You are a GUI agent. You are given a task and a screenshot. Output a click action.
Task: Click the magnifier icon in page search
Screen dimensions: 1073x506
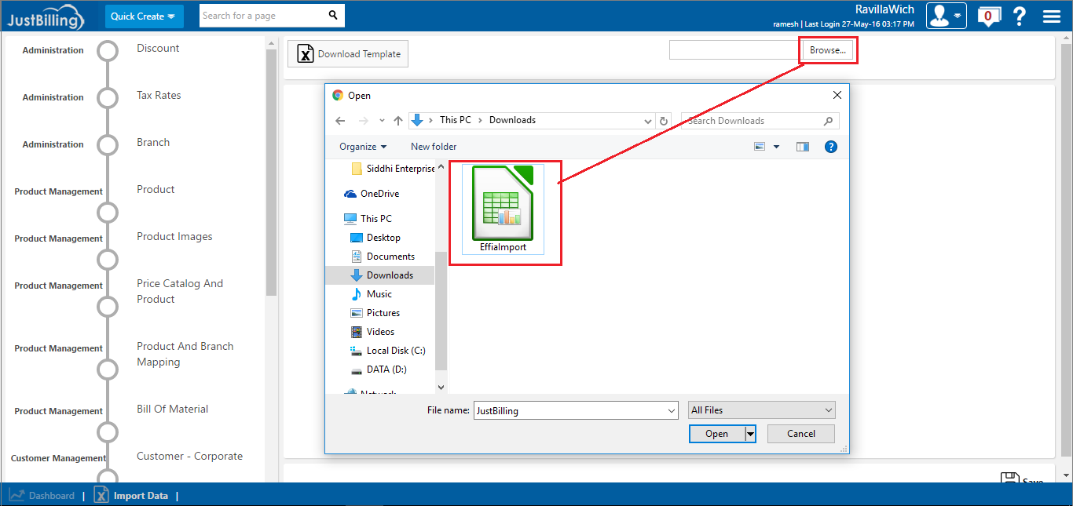(x=333, y=16)
